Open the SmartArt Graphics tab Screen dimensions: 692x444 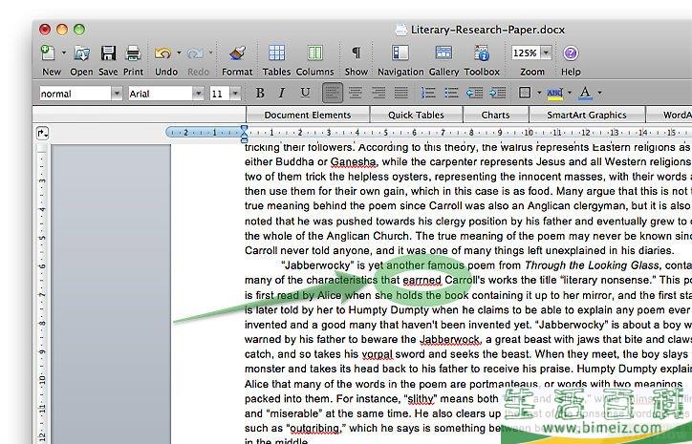(587, 116)
